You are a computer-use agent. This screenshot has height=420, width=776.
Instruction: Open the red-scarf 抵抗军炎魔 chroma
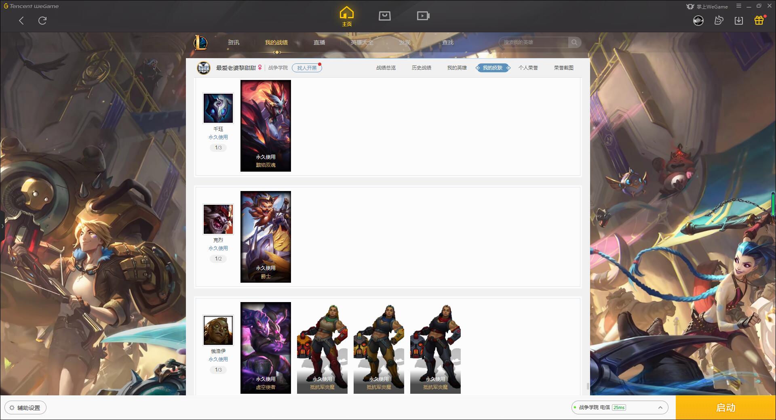click(435, 348)
